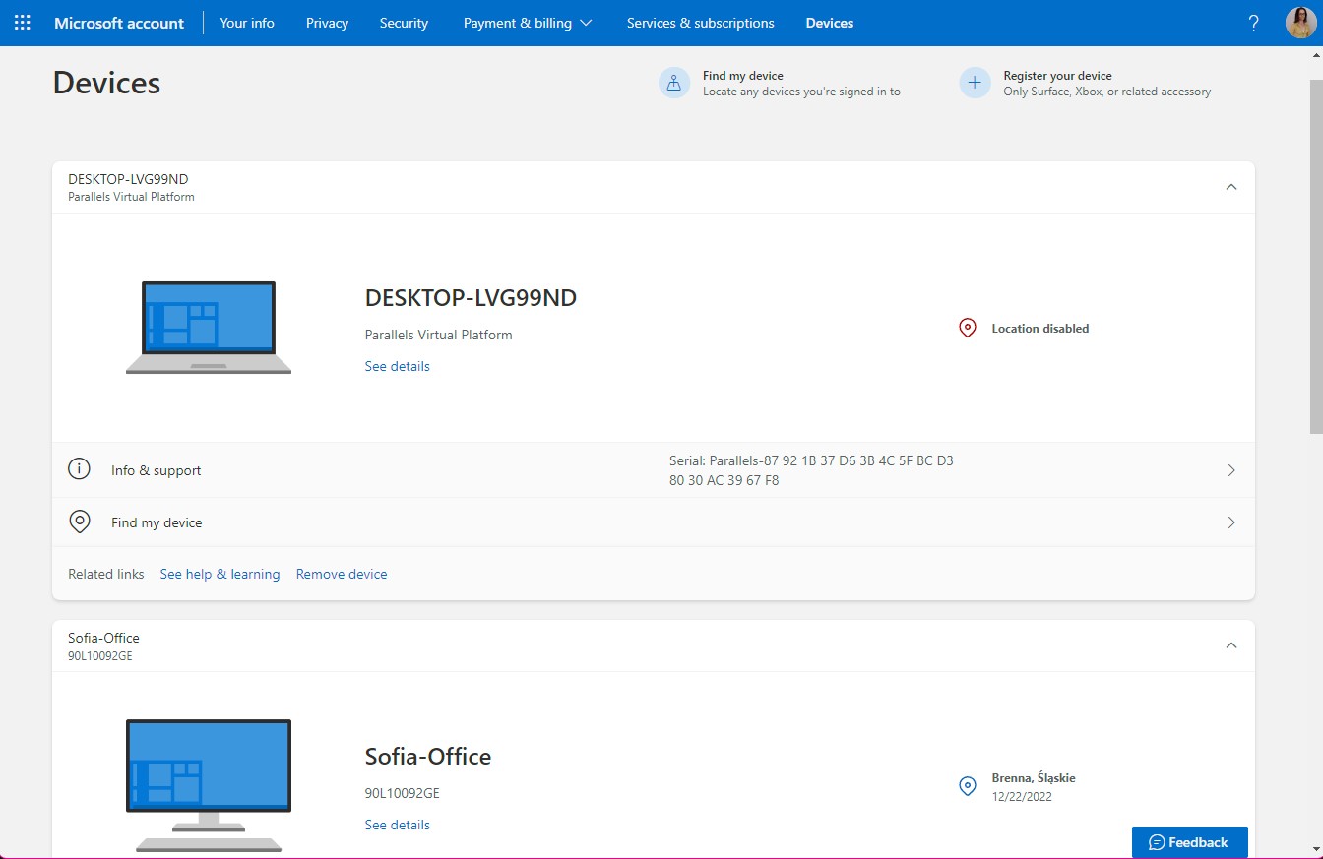Open the Payment & billing dropdown
The height and width of the screenshot is (859, 1323).
[x=528, y=22]
